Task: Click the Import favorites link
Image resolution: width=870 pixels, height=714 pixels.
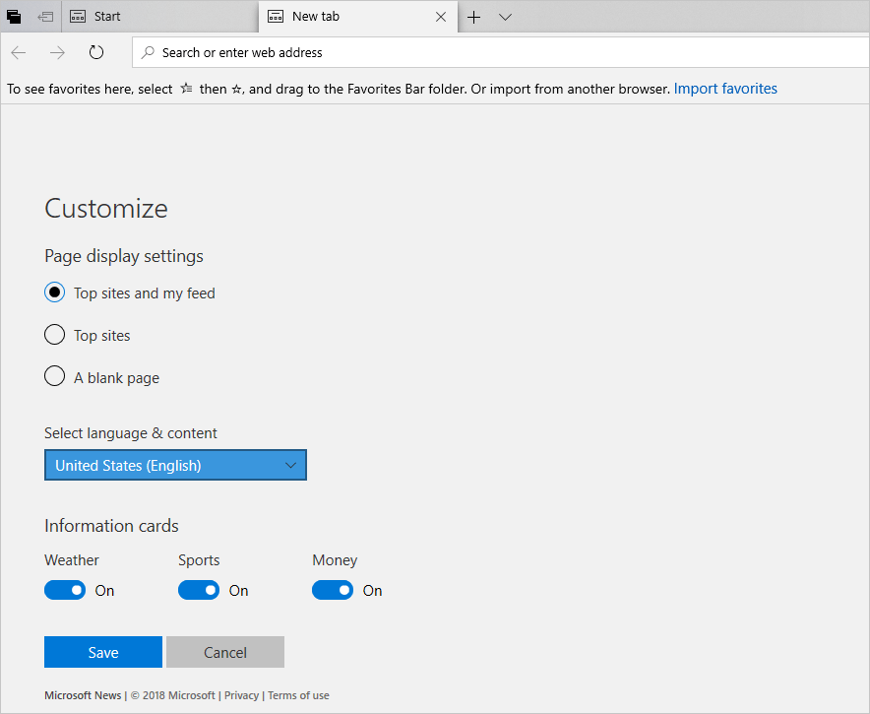Action: (725, 88)
